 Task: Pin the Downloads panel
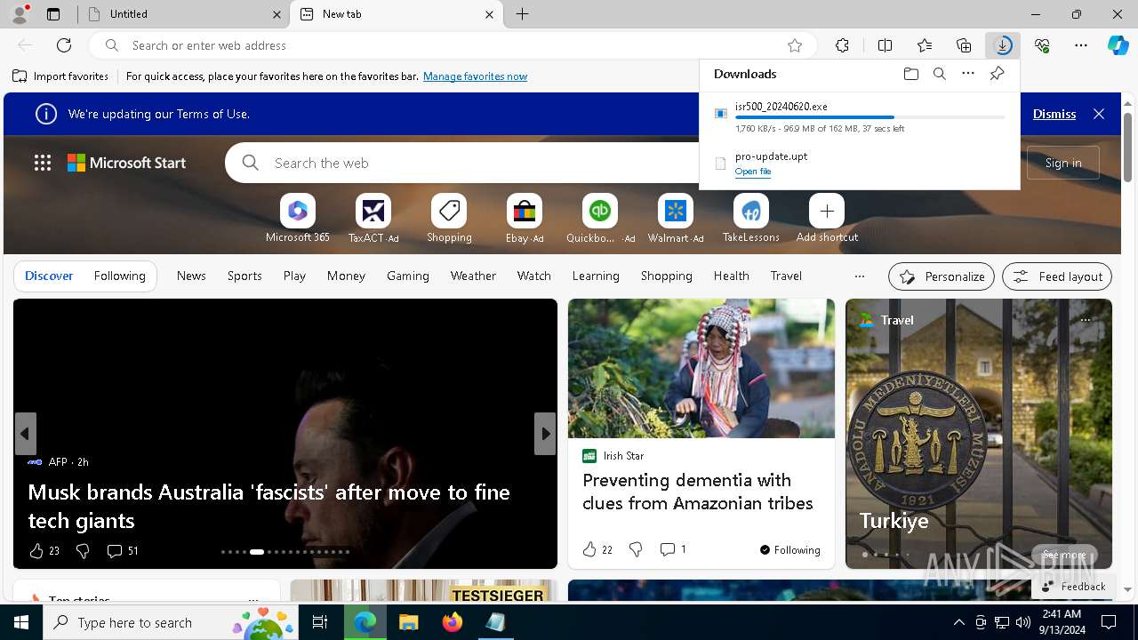click(997, 74)
